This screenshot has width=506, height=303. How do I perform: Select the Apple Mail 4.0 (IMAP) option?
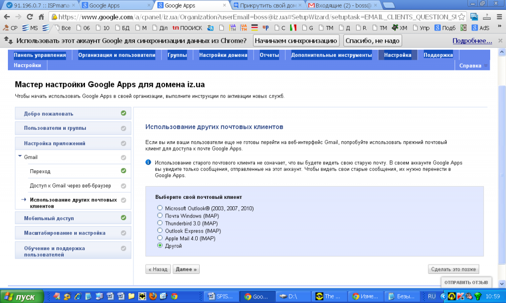pyautogui.click(x=160, y=238)
